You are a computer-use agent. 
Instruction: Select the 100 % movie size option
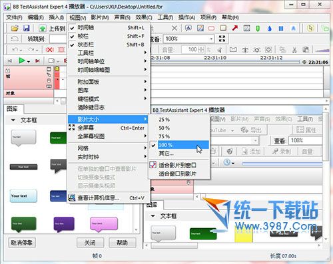180,145
